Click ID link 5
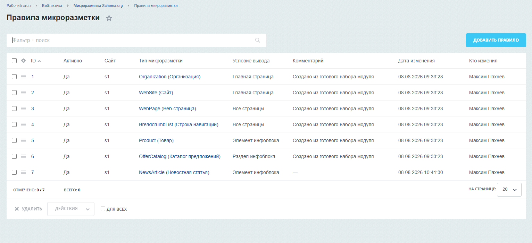Image resolution: width=532 pixels, height=243 pixels. click(33, 140)
